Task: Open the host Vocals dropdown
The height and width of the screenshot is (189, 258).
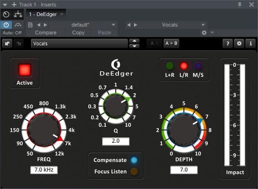Action: [173, 25]
